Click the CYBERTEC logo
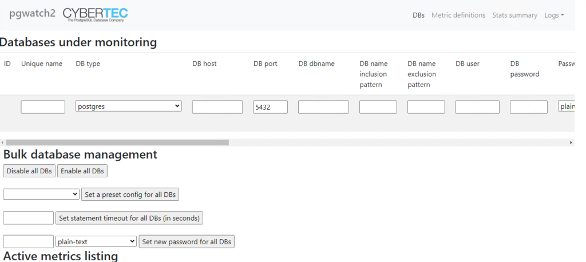Image resolution: width=586 pixels, height=262 pixels. coord(96,14)
